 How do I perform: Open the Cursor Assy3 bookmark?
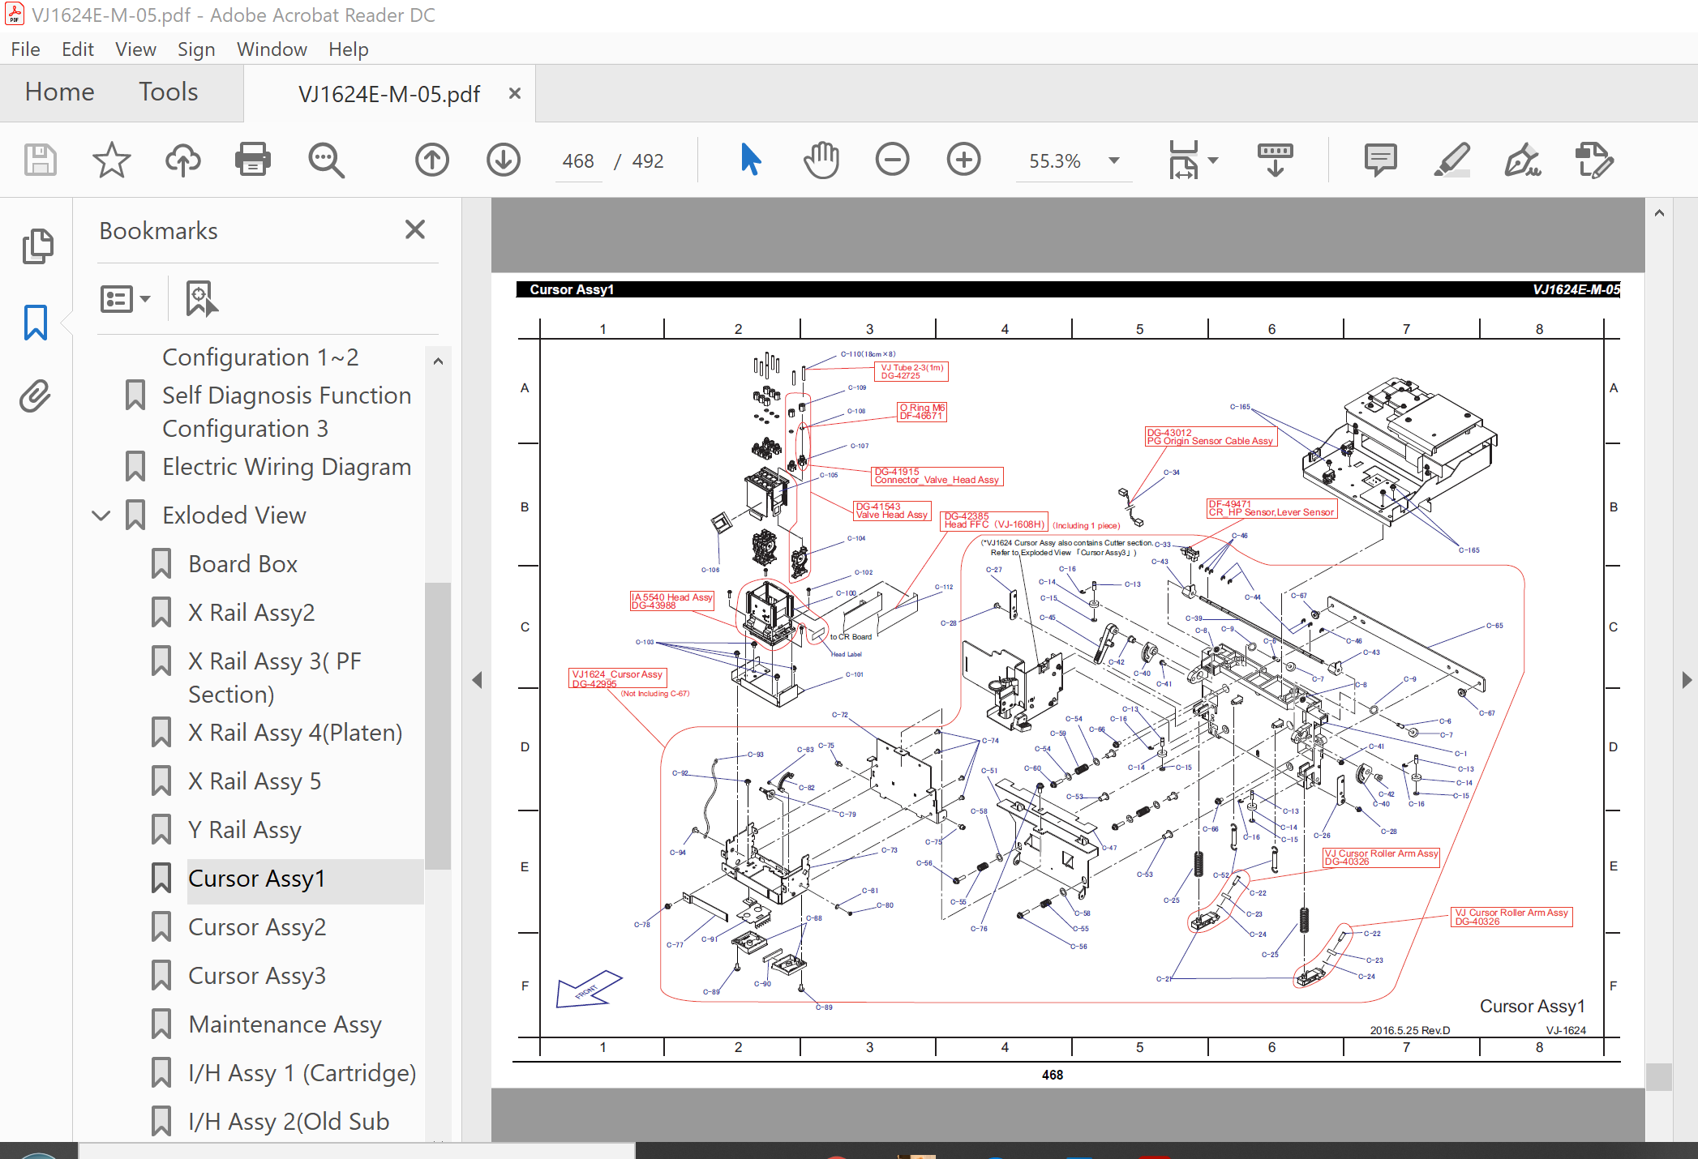[x=257, y=976]
